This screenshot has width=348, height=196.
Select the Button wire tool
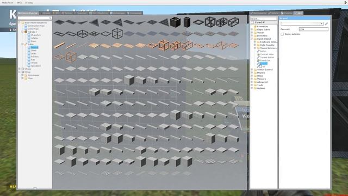(x=263, y=51)
